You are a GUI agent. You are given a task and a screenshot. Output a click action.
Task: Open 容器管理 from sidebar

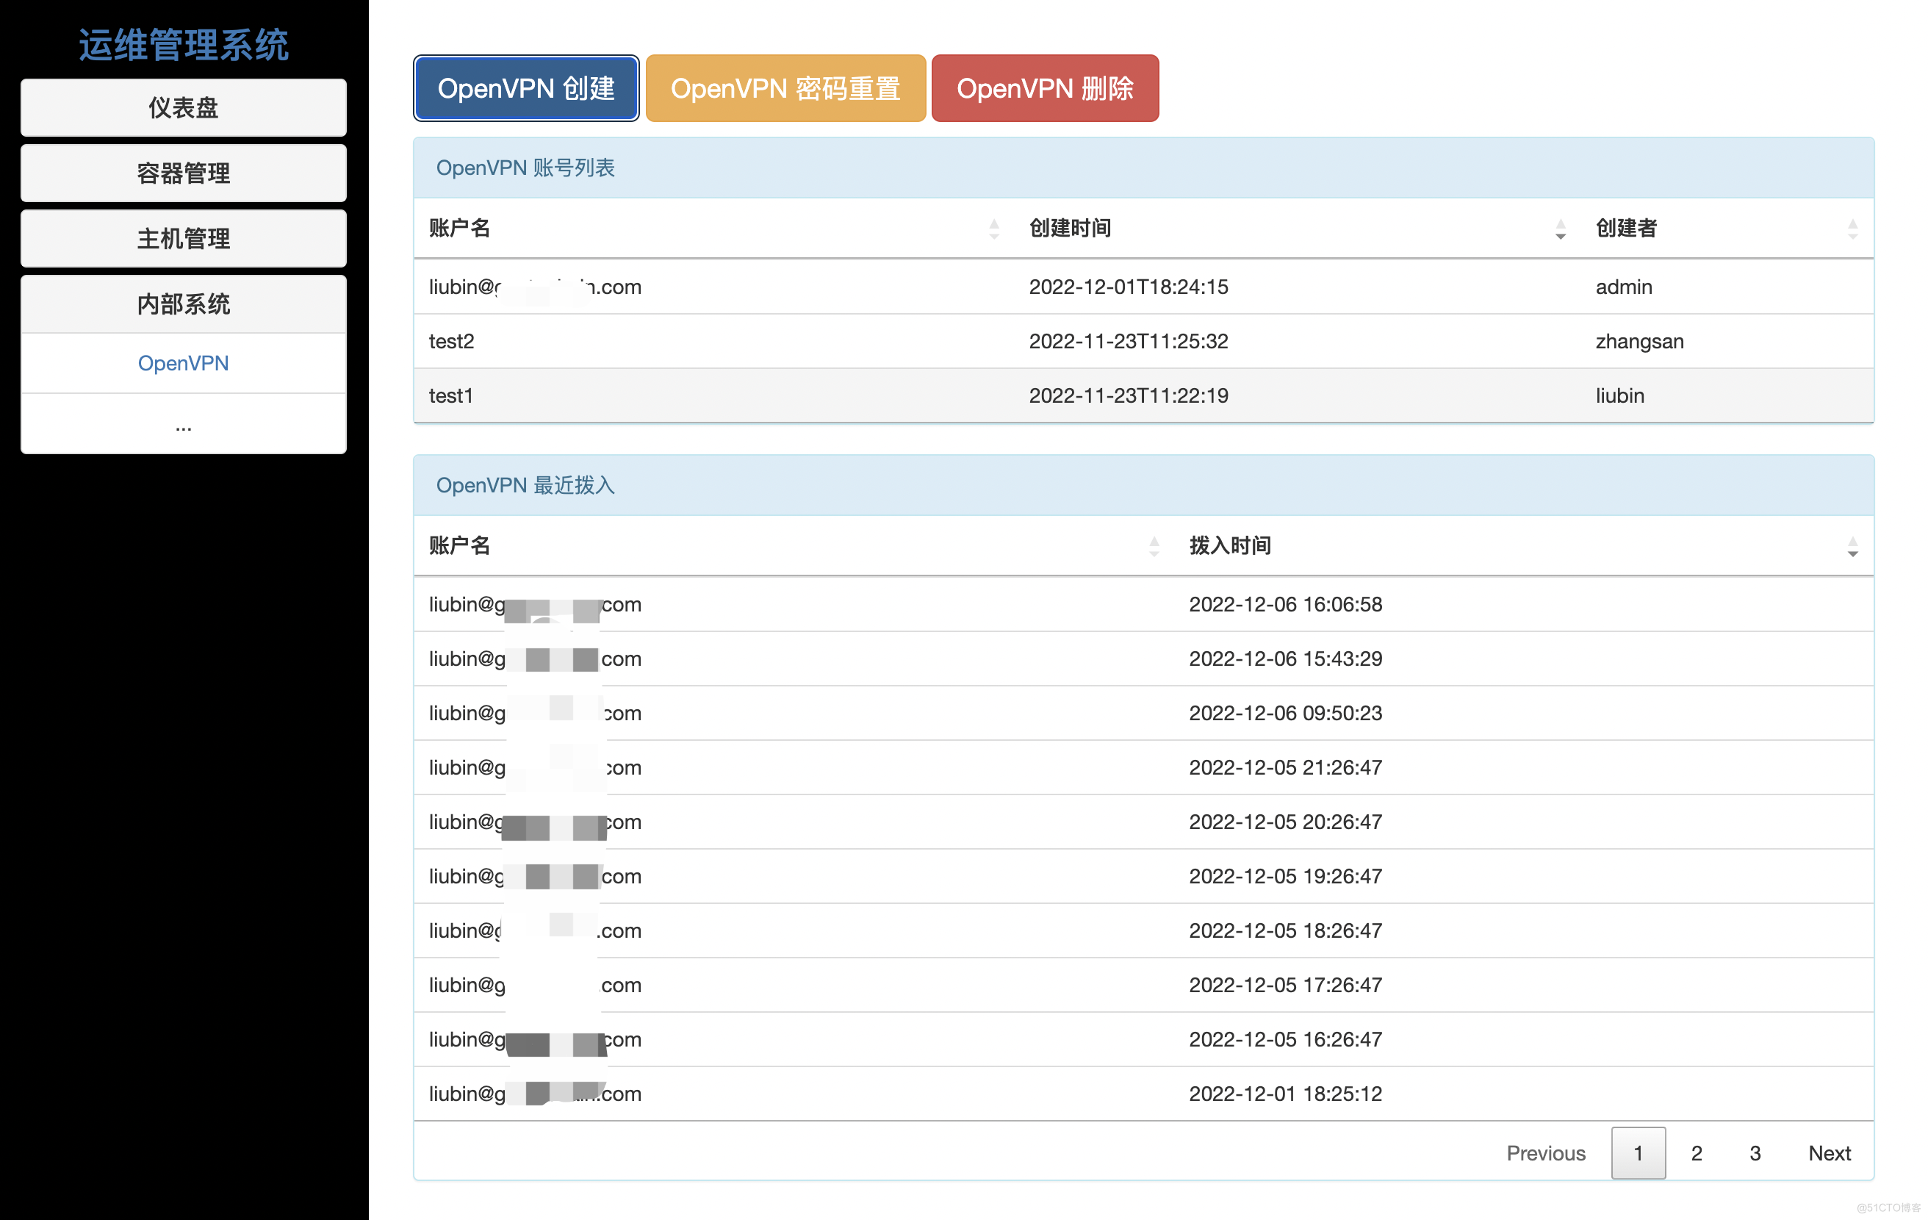click(183, 171)
